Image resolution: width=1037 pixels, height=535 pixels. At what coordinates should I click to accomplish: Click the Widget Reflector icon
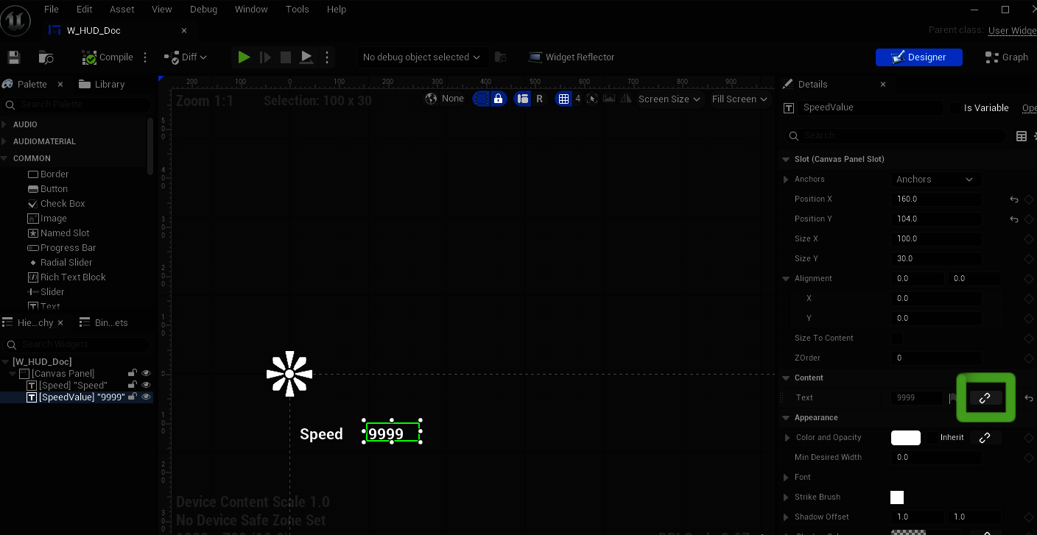(535, 57)
